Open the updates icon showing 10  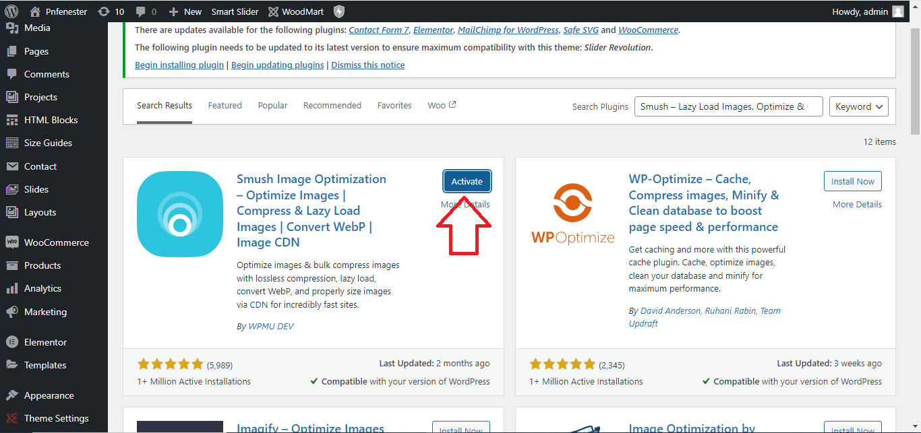tap(103, 11)
